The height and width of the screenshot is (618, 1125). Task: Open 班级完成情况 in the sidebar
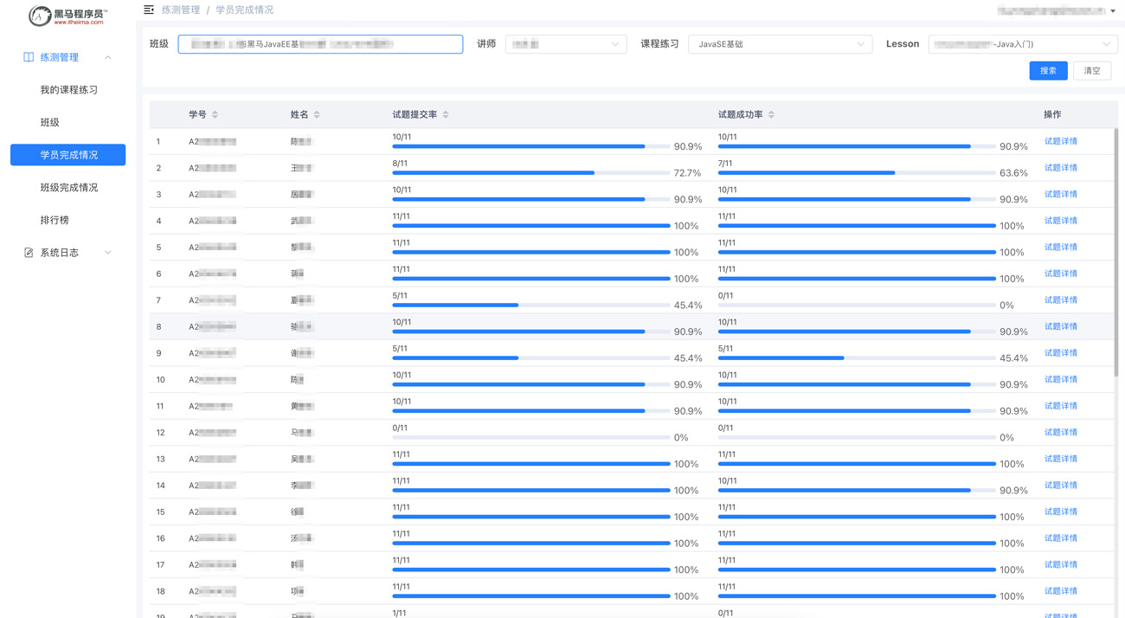68,188
